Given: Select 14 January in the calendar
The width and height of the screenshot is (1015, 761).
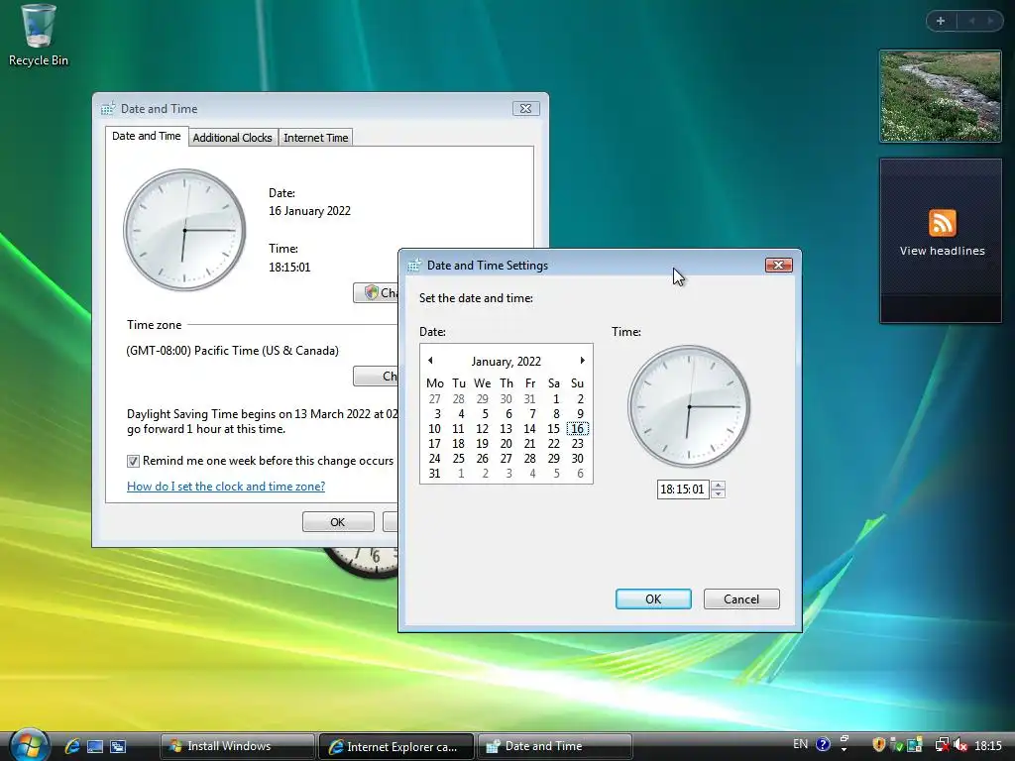Looking at the screenshot, I should [529, 428].
